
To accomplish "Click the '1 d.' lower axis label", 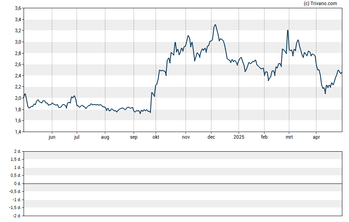I will tap(18, 167).
